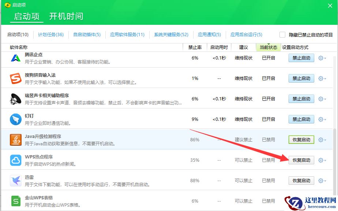Click 恢复启动 for Java升级检测程序
Viewport: 338px width, 211px height.
pos(302,139)
